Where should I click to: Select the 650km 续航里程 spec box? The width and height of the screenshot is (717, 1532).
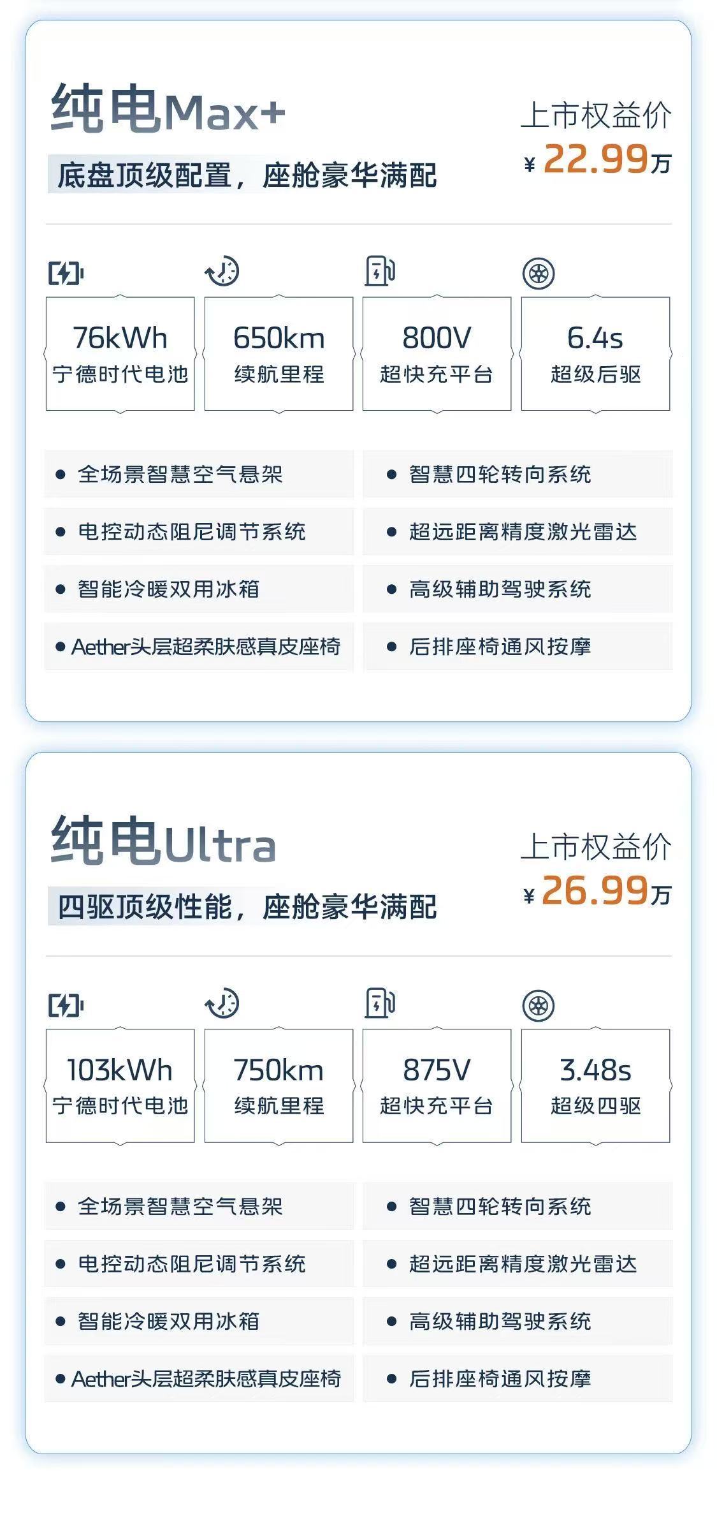279,354
